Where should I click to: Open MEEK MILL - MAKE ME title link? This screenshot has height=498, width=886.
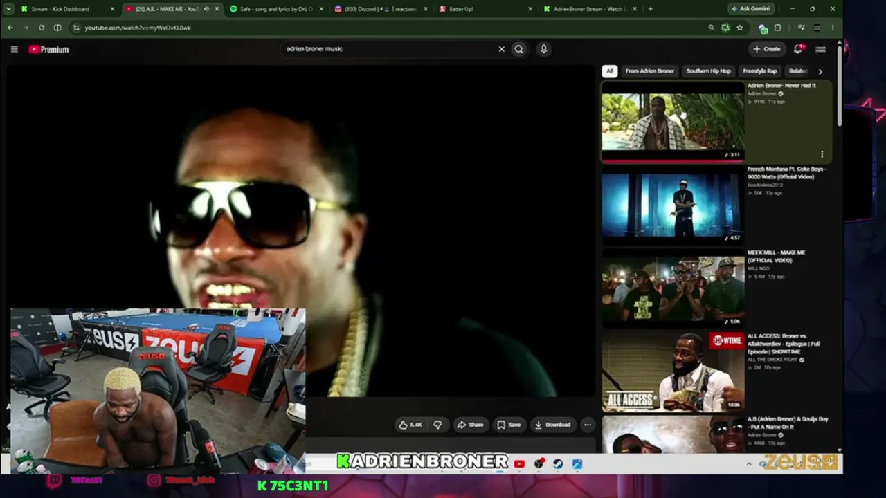[x=776, y=257]
